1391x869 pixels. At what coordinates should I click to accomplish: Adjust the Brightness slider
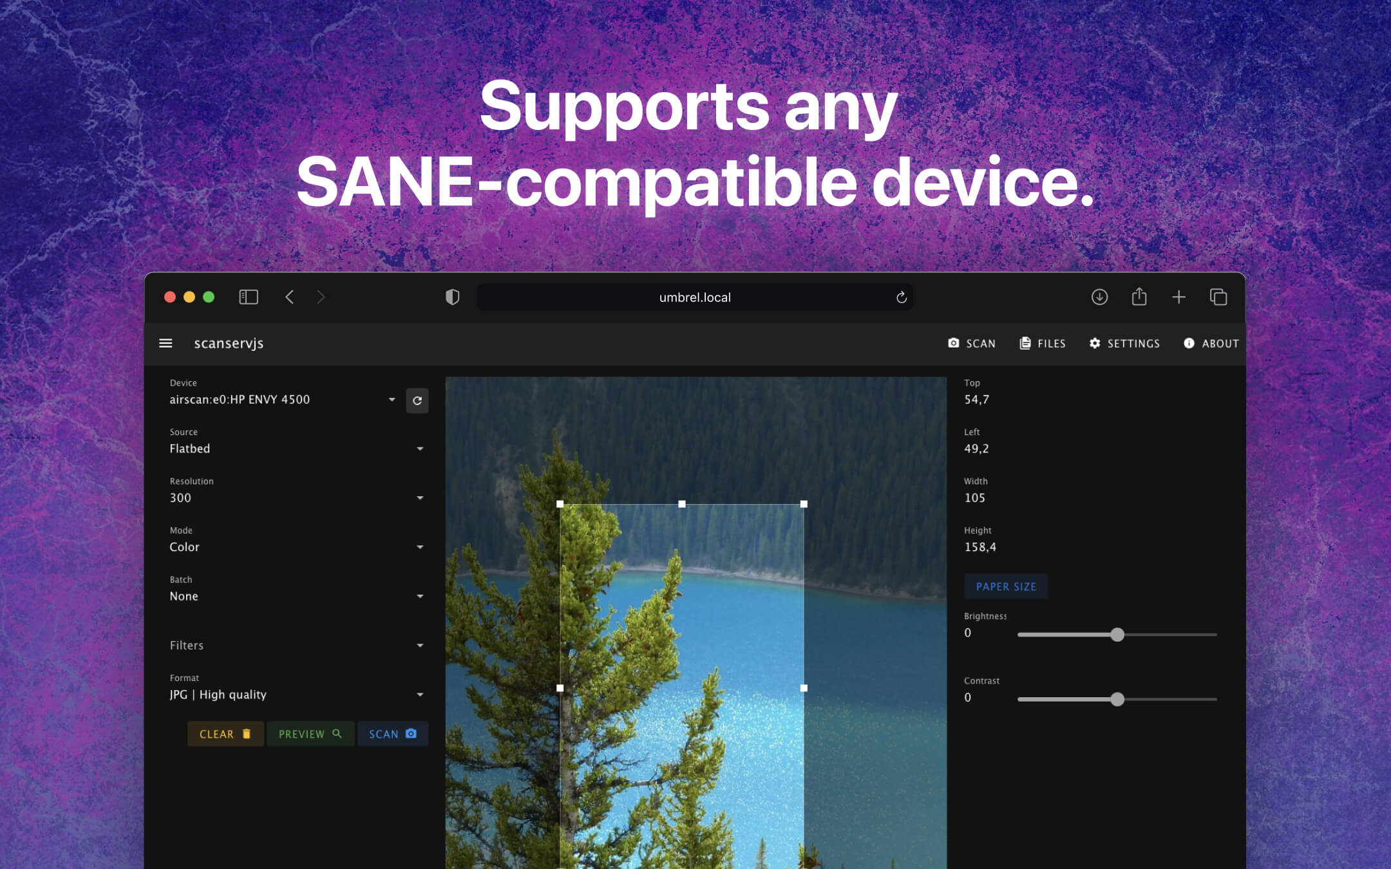click(x=1117, y=635)
